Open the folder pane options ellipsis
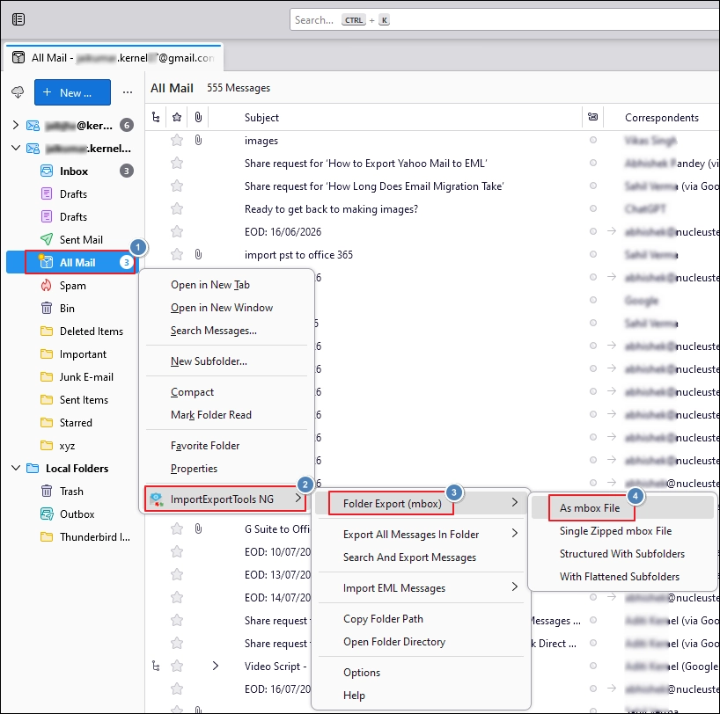Viewport: 720px width, 714px height. (x=128, y=92)
